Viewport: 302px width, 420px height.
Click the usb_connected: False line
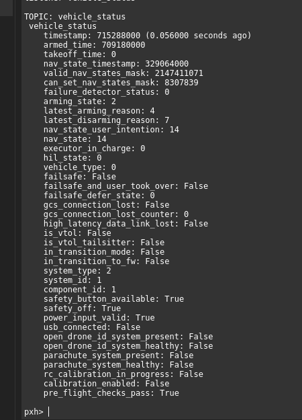92,327
